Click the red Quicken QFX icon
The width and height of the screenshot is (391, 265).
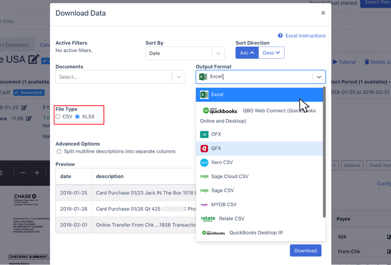tap(204, 148)
